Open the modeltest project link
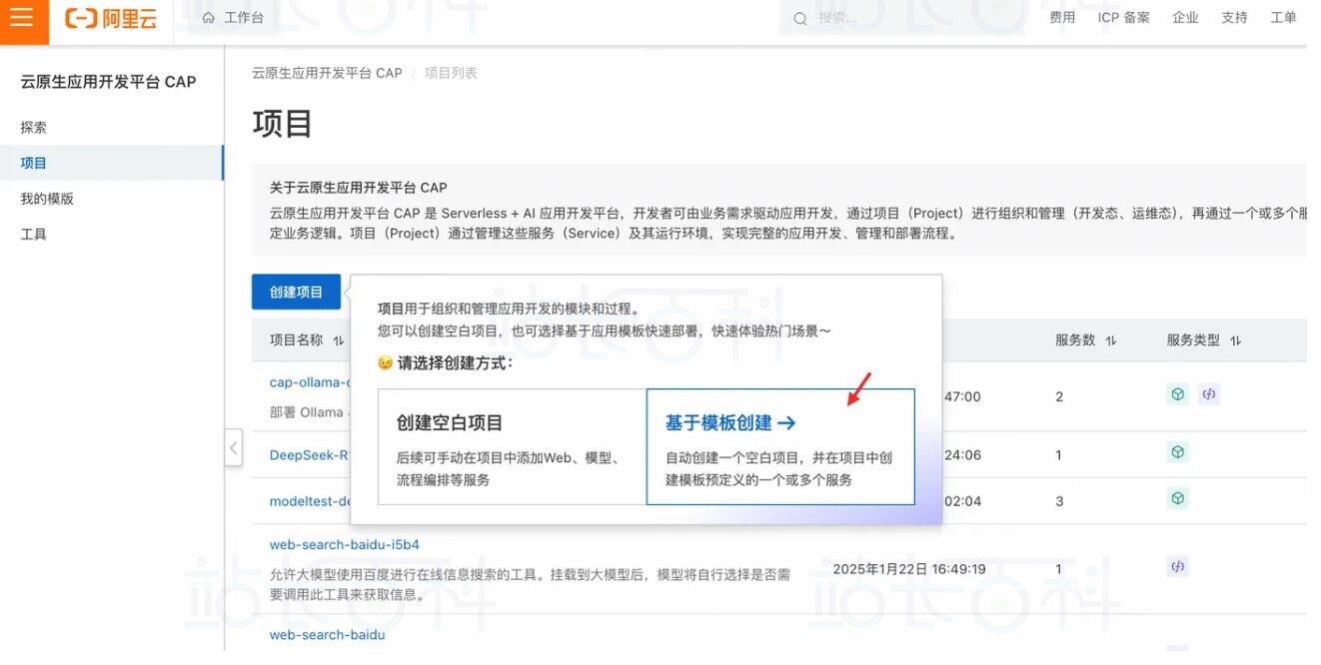 tap(311, 501)
